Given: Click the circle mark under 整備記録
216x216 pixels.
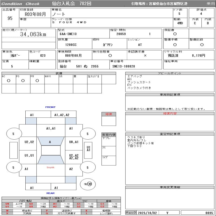Looking at the screenshot, I should (x=202, y=45).
